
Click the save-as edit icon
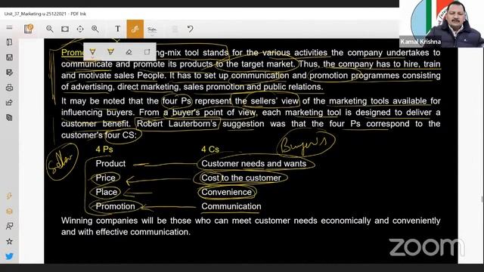9,73
